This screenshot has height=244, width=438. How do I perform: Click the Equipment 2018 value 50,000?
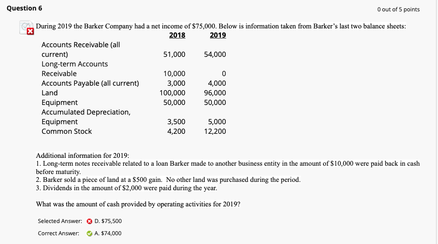(174, 103)
